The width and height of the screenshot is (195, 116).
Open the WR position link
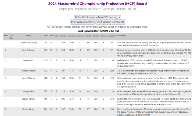(x=71, y=9)
